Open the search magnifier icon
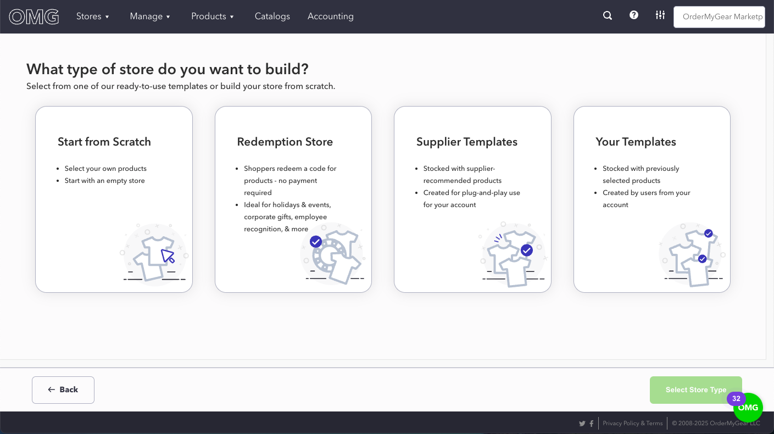The width and height of the screenshot is (774, 434). click(608, 16)
